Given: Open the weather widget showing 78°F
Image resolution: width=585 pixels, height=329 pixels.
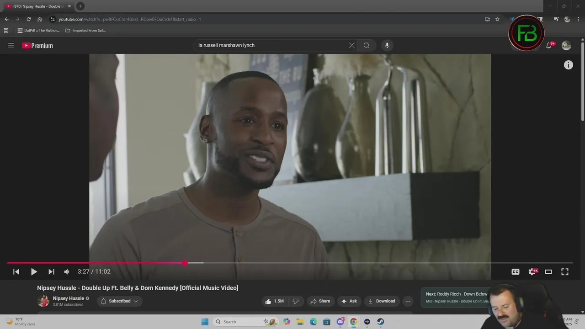Looking at the screenshot, I should [x=20, y=322].
